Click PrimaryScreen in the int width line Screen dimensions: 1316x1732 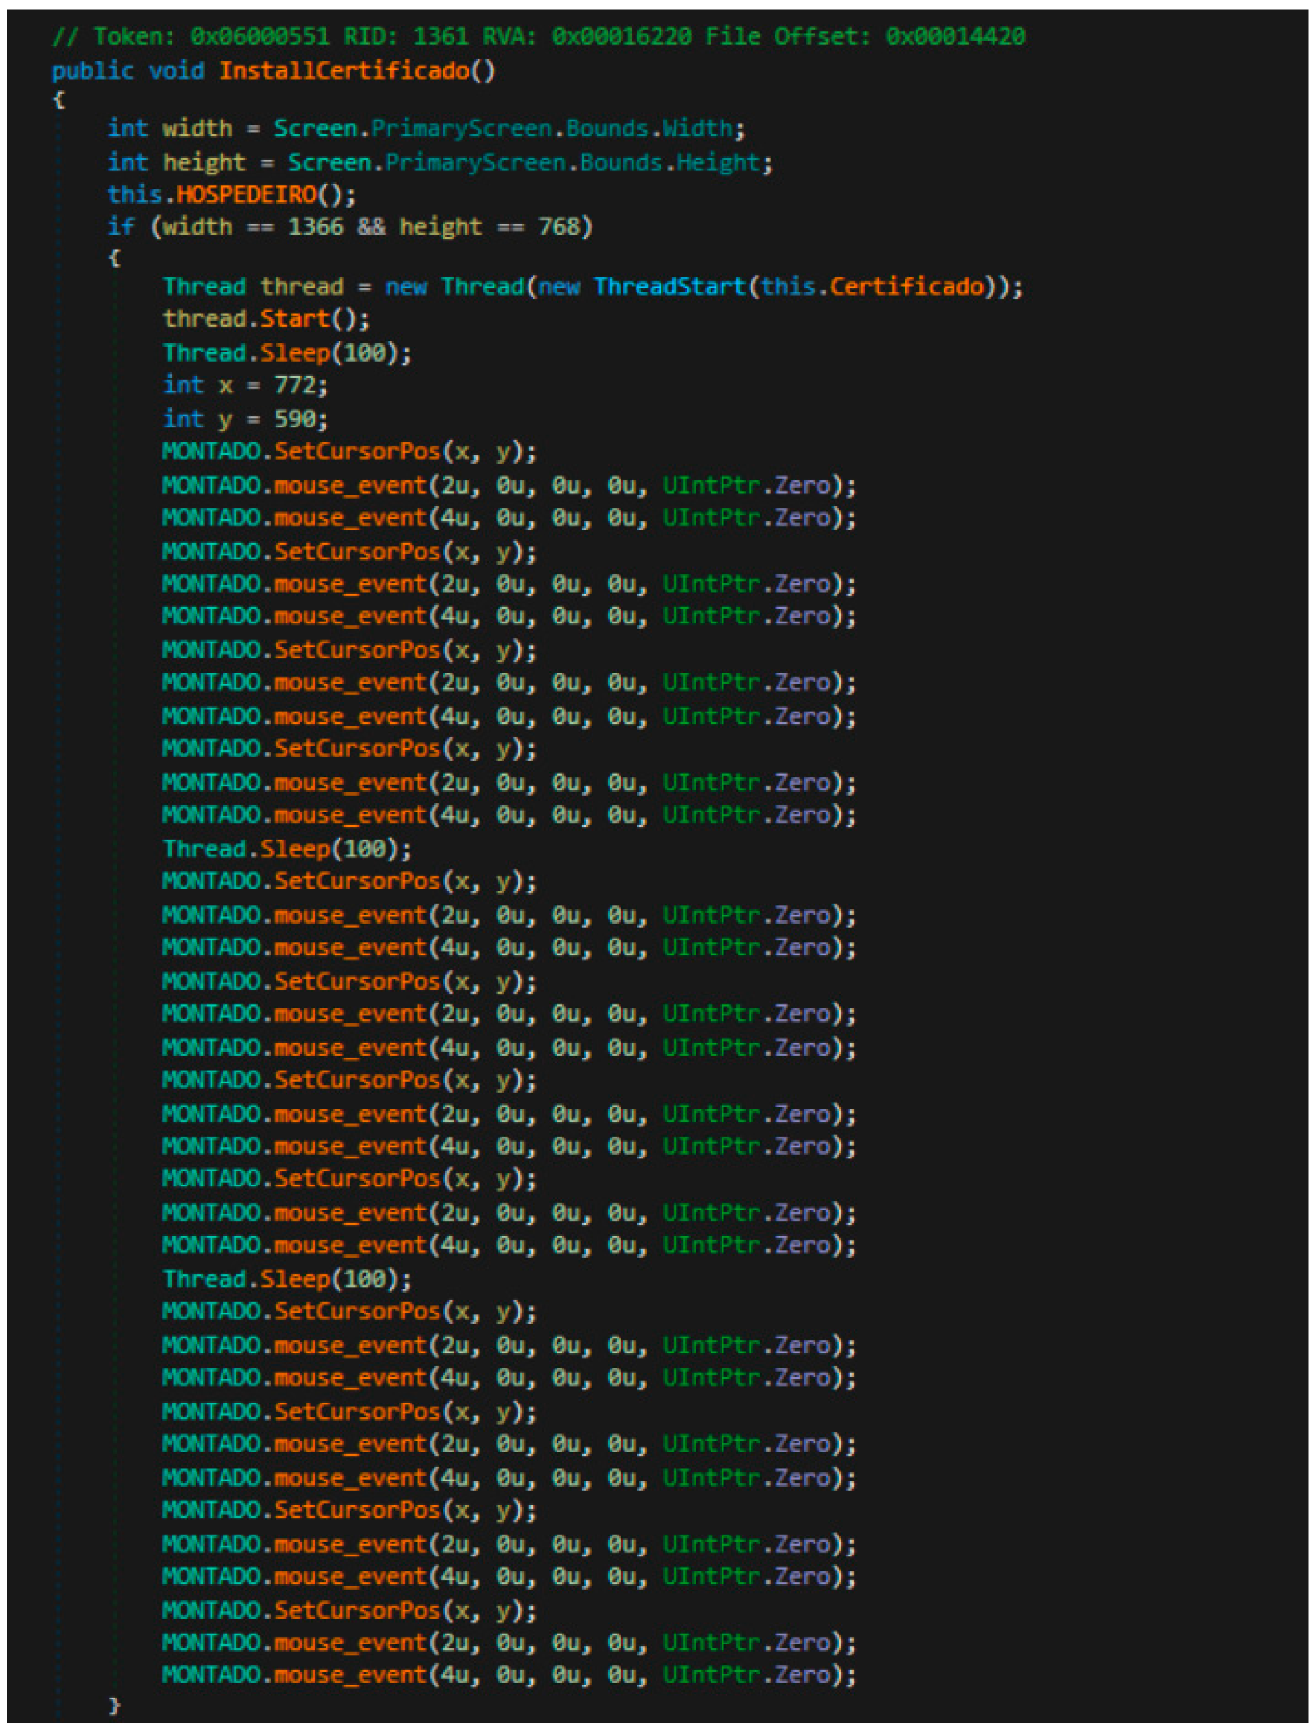click(461, 128)
